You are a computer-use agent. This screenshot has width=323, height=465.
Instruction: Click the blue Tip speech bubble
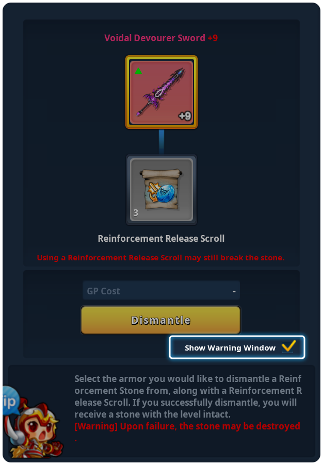pyautogui.click(x=11, y=401)
